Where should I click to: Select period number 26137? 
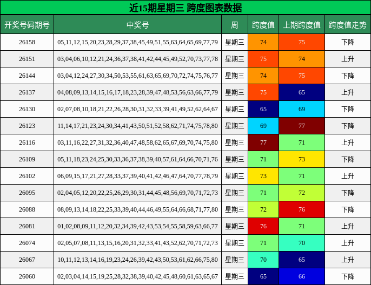click(x=27, y=92)
